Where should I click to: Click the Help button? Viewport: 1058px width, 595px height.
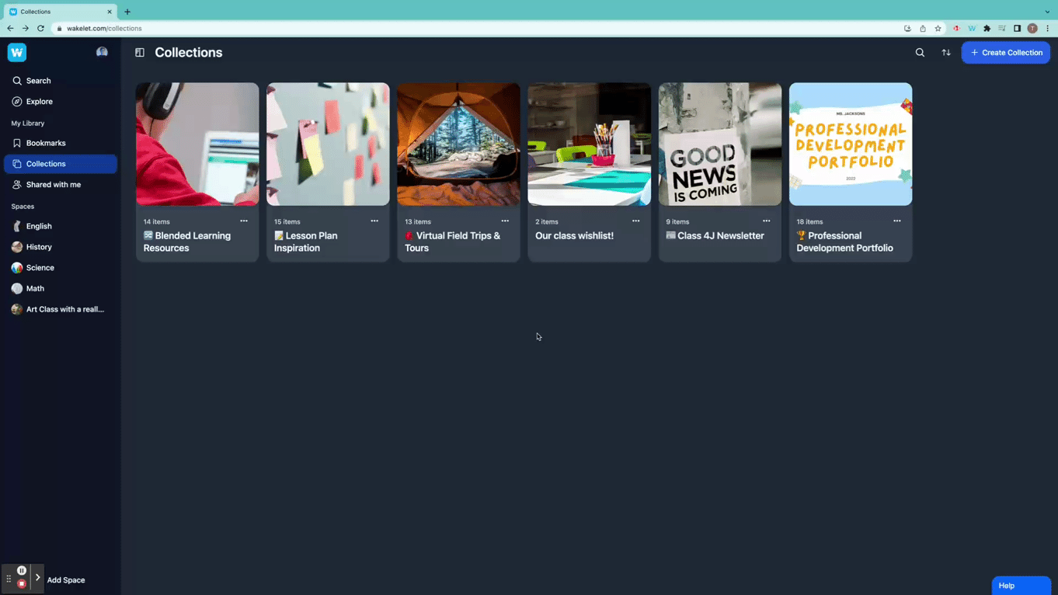(1020, 586)
